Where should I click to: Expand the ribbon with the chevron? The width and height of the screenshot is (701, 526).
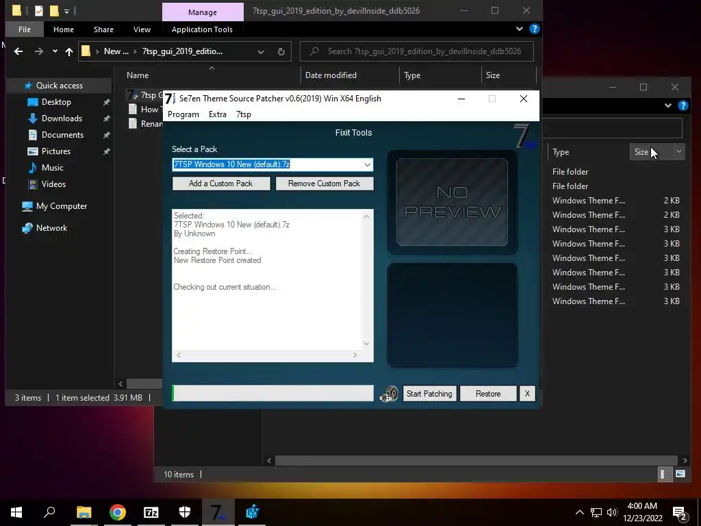[x=519, y=29]
